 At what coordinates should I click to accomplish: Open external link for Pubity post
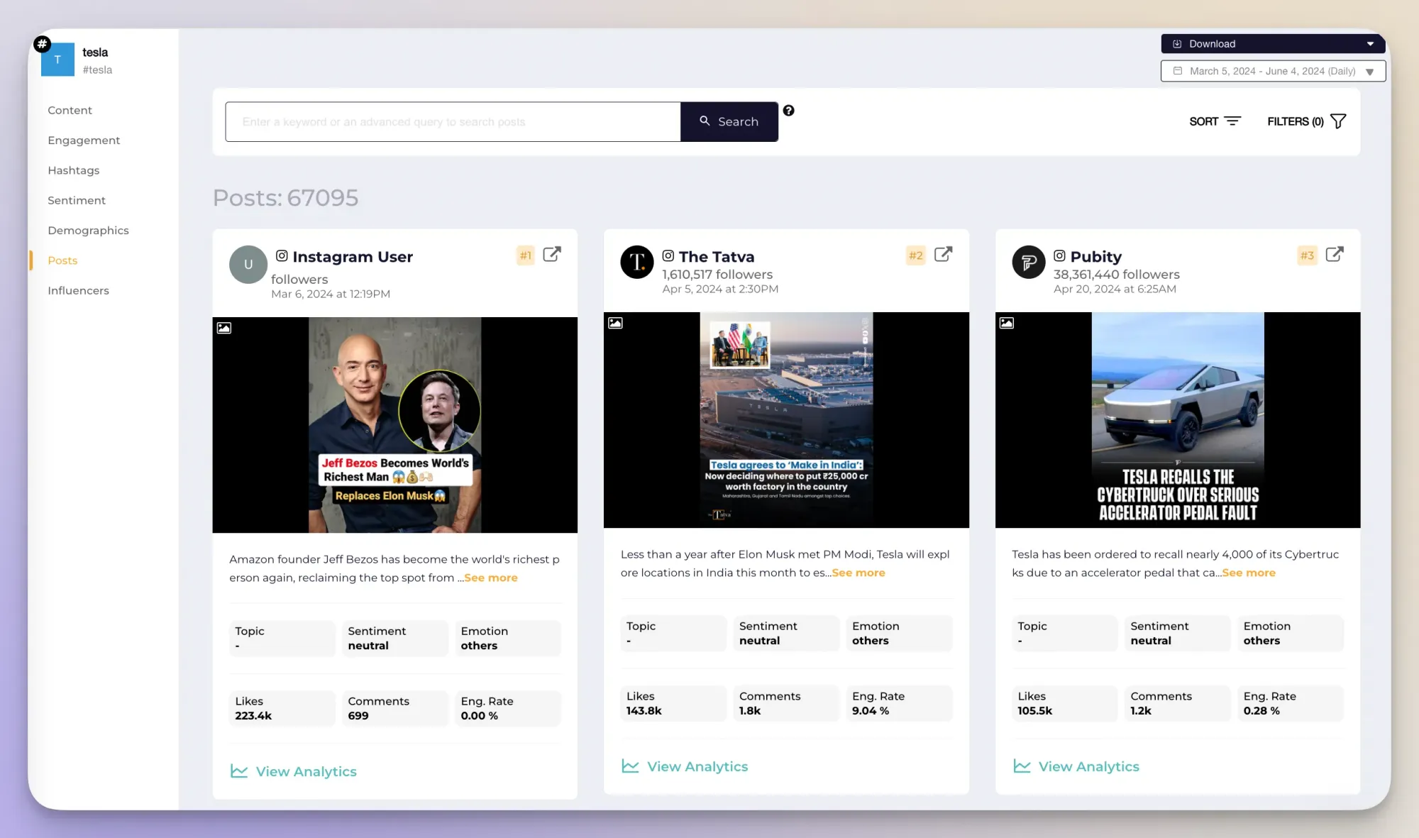[x=1335, y=255]
